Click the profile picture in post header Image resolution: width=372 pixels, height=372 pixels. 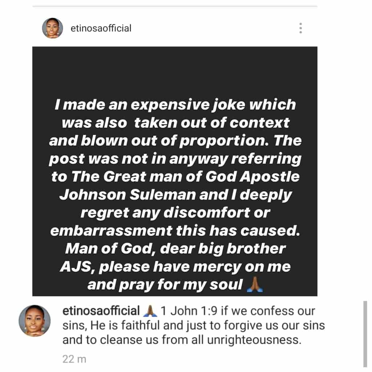pyautogui.click(x=52, y=28)
